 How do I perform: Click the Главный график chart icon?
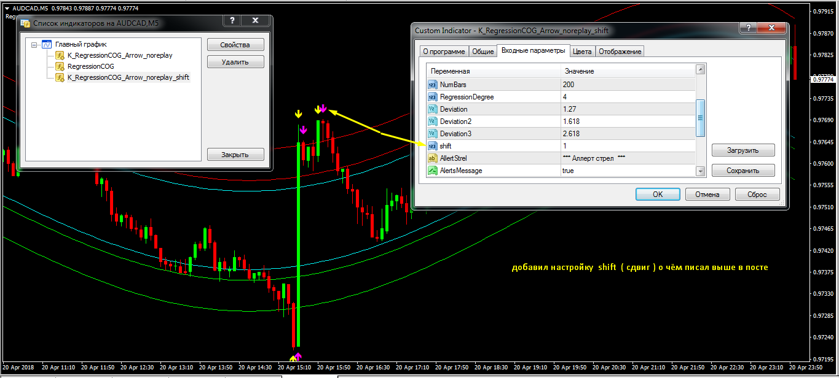click(x=47, y=44)
